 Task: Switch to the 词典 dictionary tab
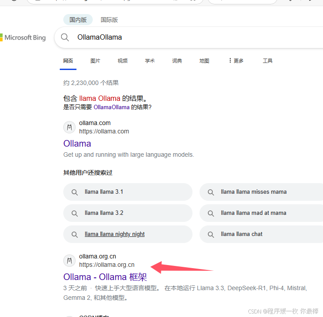tap(177, 61)
